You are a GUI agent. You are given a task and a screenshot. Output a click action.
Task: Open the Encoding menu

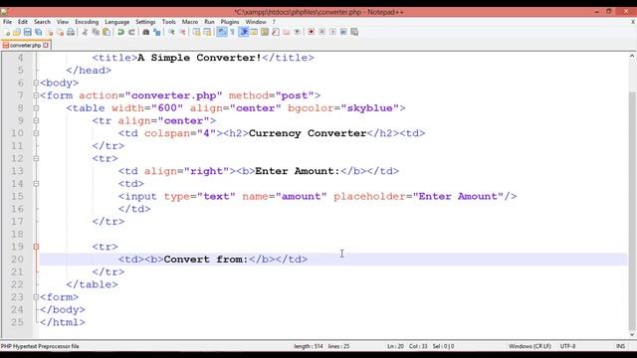coord(87,22)
